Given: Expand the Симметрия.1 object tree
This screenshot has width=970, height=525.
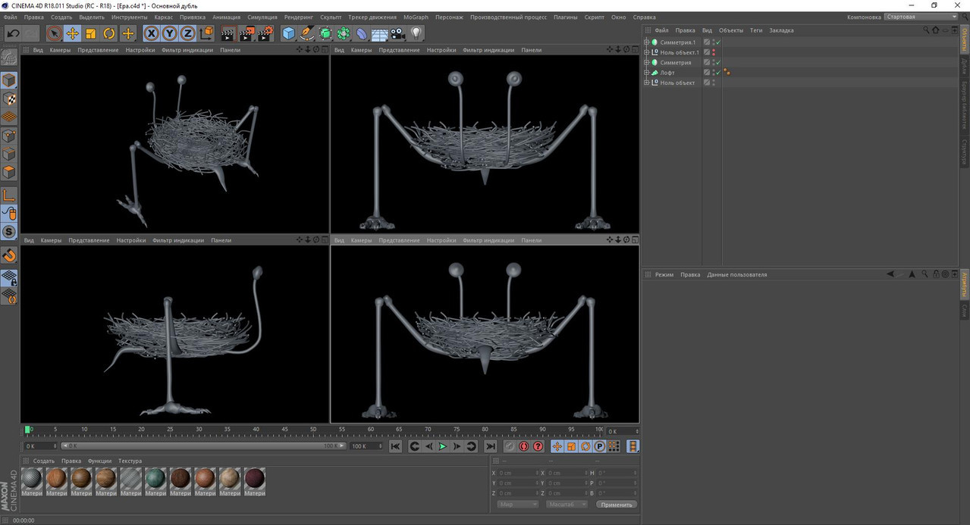Looking at the screenshot, I should coord(646,42).
